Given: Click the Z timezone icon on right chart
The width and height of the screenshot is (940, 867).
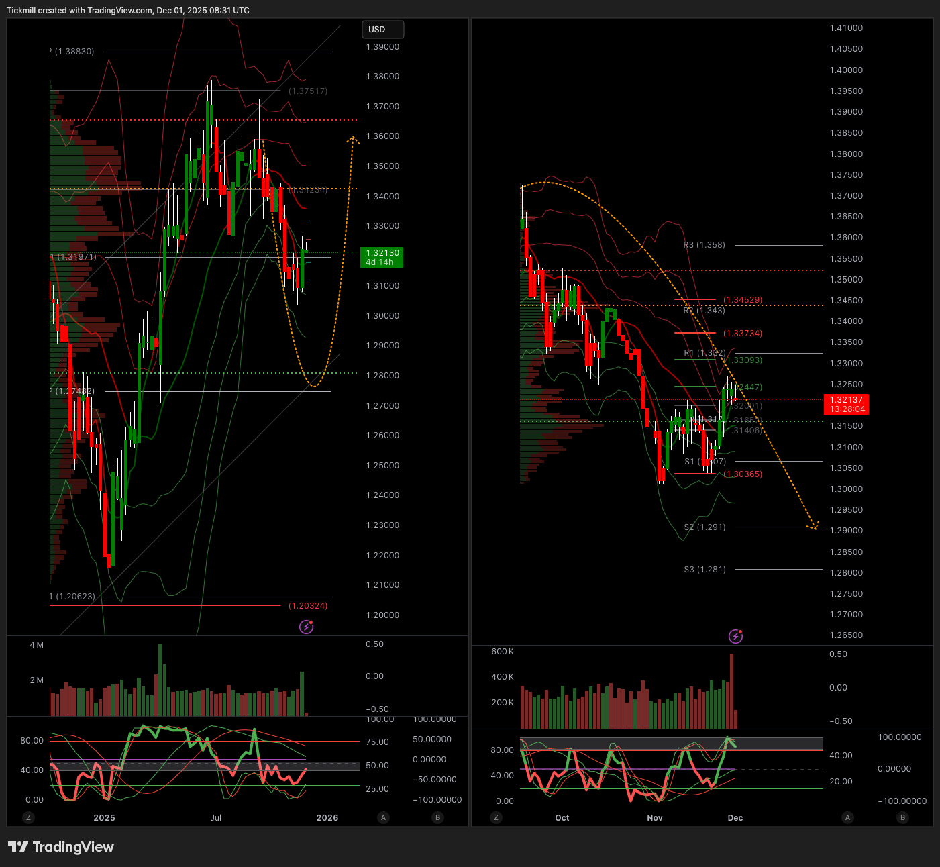Looking at the screenshot, I should (x=496, y=817).
